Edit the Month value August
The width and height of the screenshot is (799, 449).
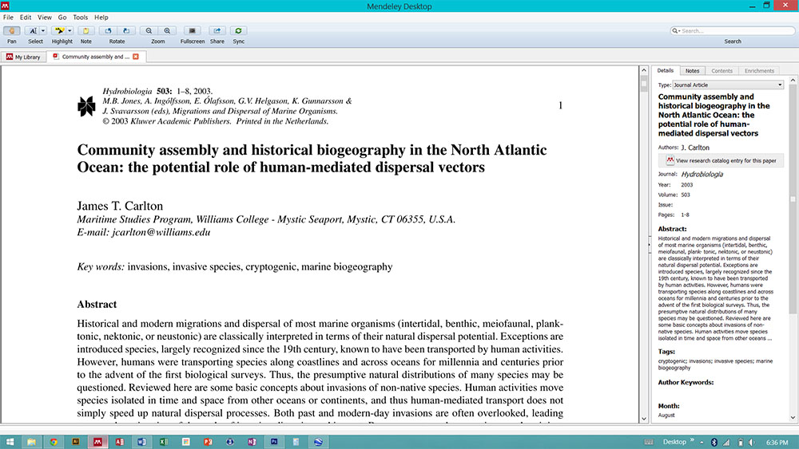pyautogui.click(x=666, y=416)
